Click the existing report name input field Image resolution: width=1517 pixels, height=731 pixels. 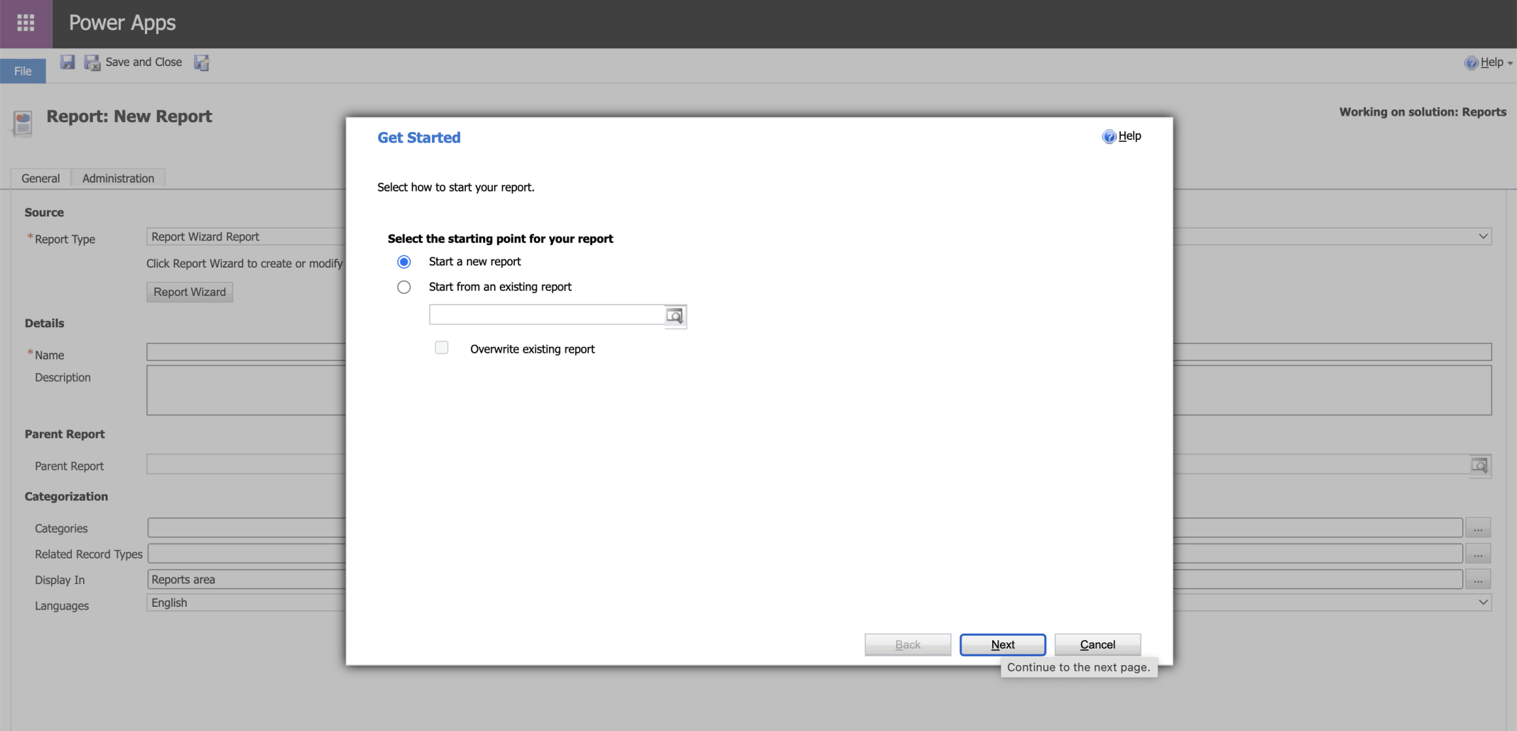click(x=546, y=314)
